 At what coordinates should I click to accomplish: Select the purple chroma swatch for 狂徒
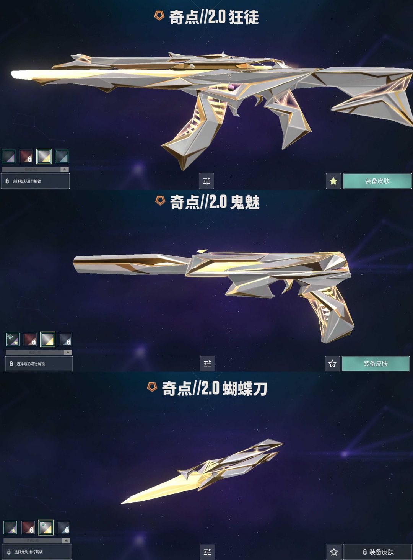8,156
